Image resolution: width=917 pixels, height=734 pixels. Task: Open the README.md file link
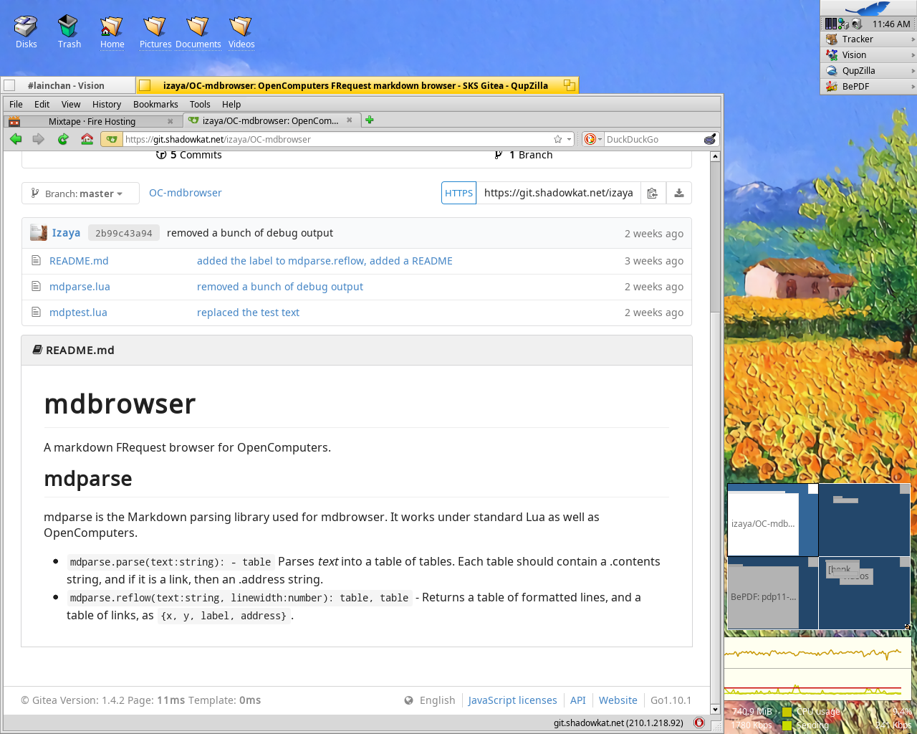coord(79,261)
